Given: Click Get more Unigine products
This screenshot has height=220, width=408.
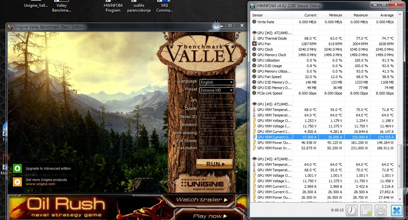Looking at the screenshot, I should tap(46, 180).
